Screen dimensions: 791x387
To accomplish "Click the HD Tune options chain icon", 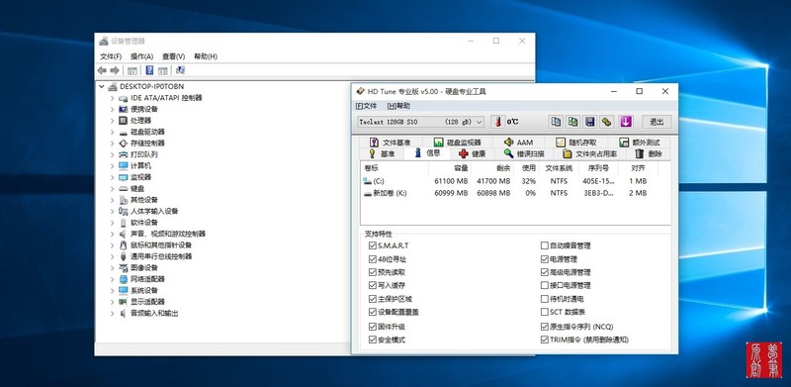I will [607, 122].
